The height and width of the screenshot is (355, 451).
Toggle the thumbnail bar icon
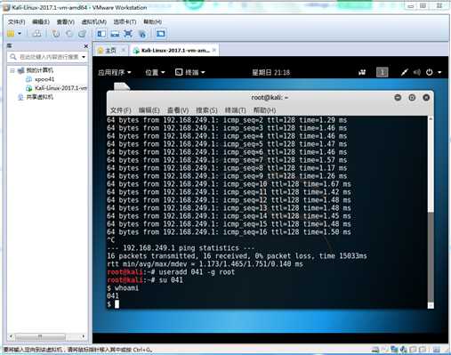115,34
